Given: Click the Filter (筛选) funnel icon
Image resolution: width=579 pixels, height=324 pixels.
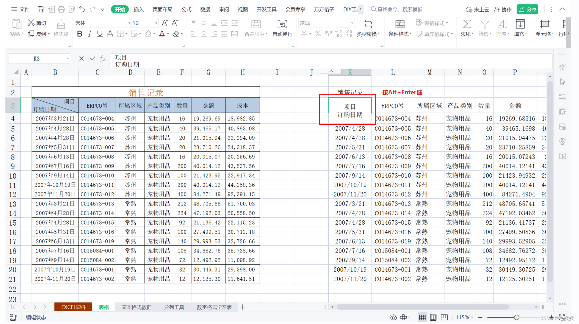Looking at the screenshot, I should 485,24.
